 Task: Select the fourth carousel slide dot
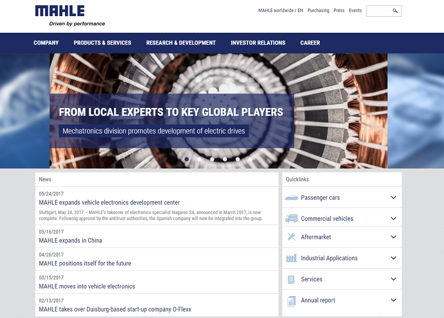click(225, 160)
